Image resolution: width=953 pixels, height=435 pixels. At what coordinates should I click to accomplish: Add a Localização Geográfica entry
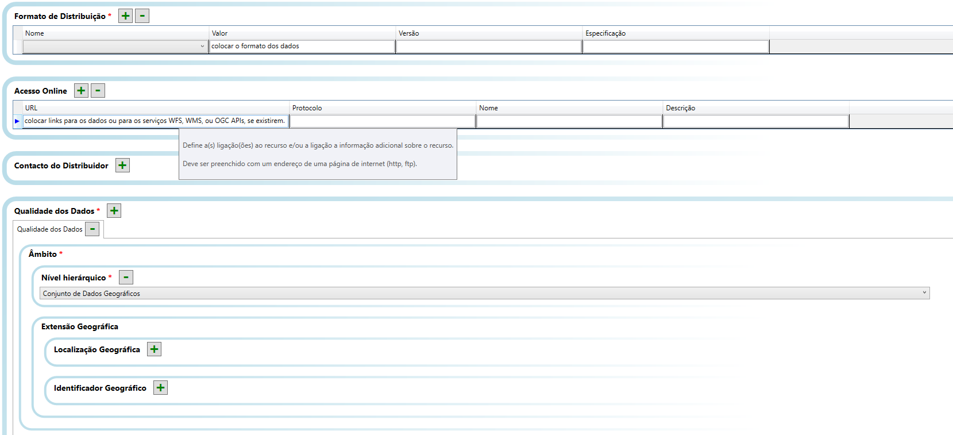[x=154, y=349]
